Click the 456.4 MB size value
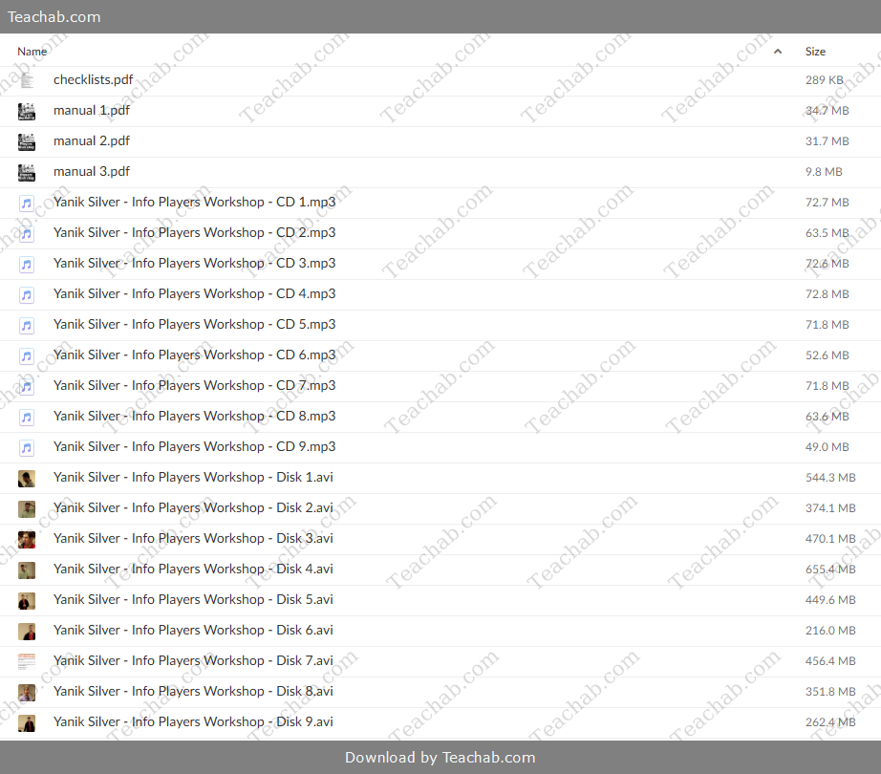Image resolution: width=881 pixels, height=774 pixels. [x=830, y=661]
